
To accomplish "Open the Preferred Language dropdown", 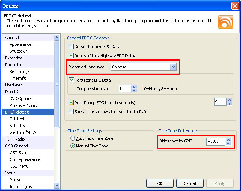I will [x=173, y=67].
